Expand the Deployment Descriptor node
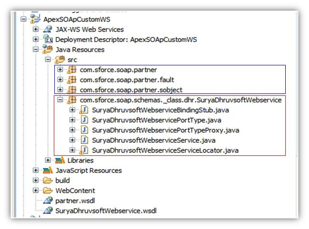This screenshot has width=309, height=229. (x=36, y=39)
